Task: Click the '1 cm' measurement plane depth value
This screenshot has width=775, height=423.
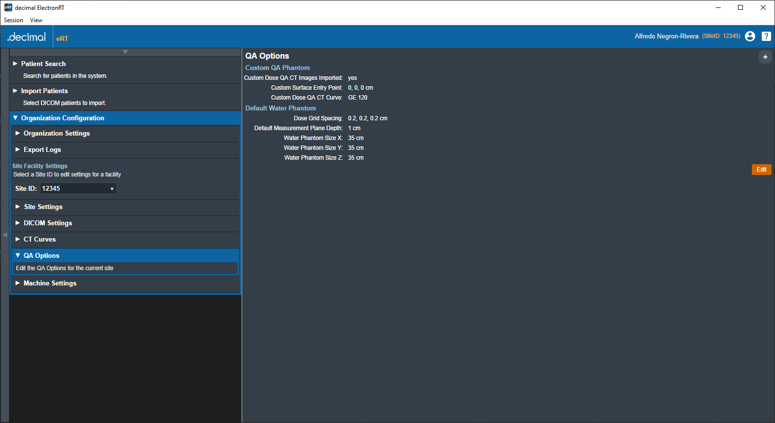Action: click(354, 128)
